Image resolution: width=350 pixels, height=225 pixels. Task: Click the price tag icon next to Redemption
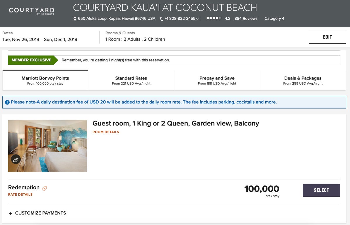coord(44,189)
